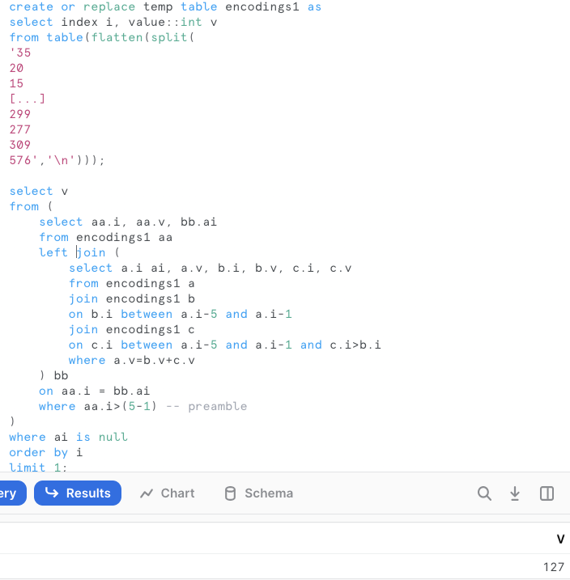This screenshot has height=580, width=570.
Task: Click the V column header
Action: (x=560, y=539)
